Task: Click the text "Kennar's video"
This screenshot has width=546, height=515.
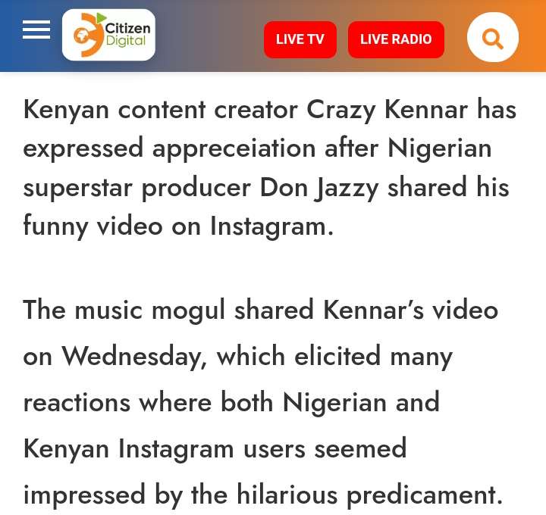Action: pyautogui.click(x=410, y=309)
